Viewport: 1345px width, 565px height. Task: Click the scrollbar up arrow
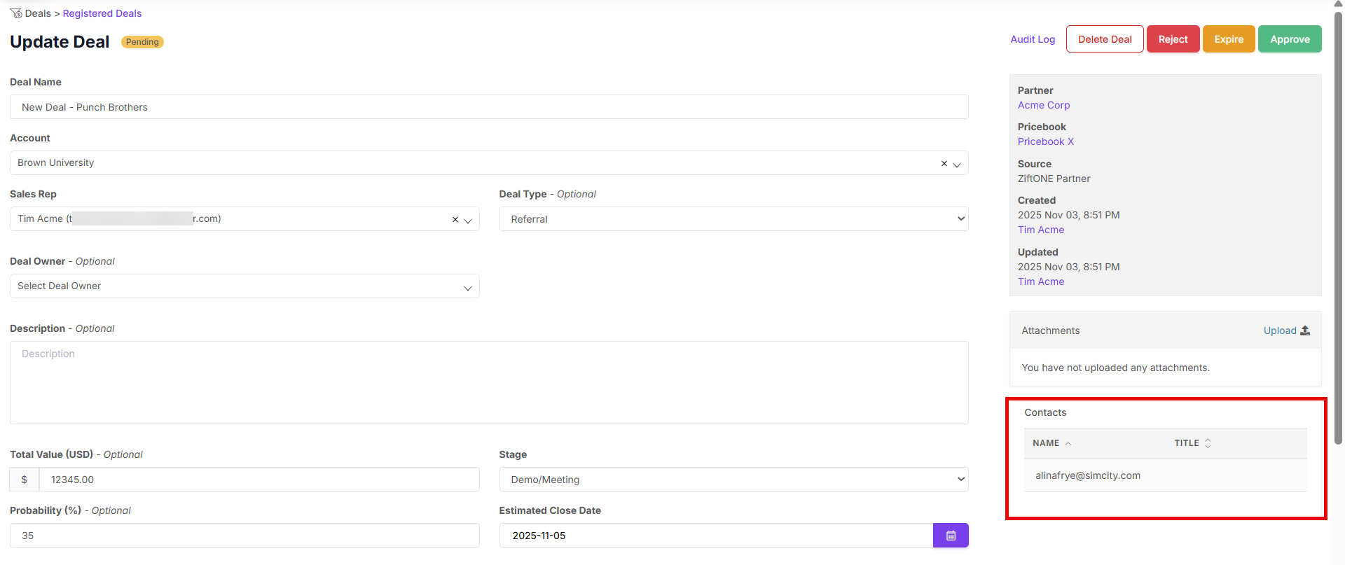point(1337,5)
